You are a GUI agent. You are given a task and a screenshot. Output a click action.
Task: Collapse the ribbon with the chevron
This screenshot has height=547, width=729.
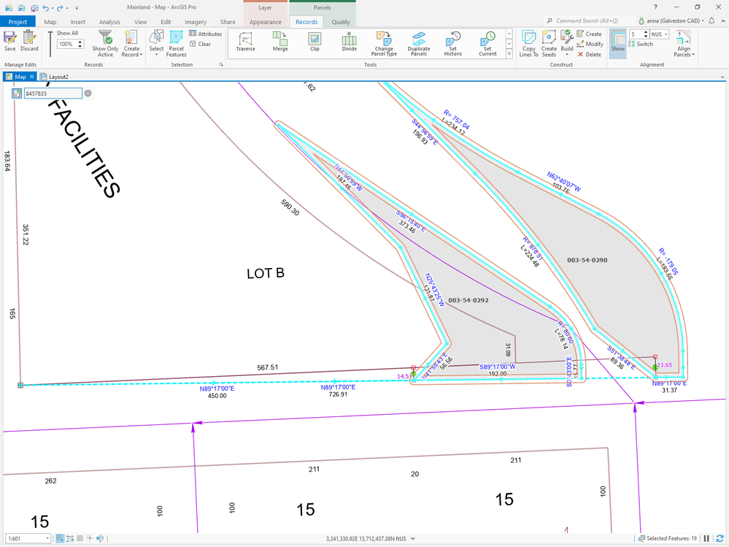click(x=723, y=21)
